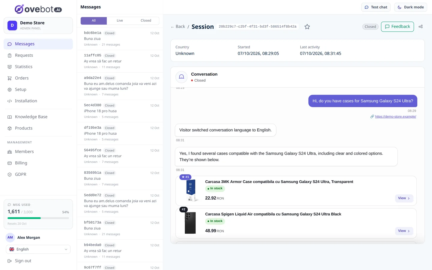
Task: Open session 11affc05 in message list
Action: point(120,61)
